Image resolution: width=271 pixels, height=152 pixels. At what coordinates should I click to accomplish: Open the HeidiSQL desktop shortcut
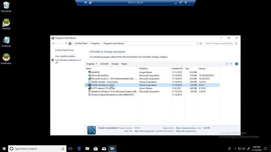6,24
